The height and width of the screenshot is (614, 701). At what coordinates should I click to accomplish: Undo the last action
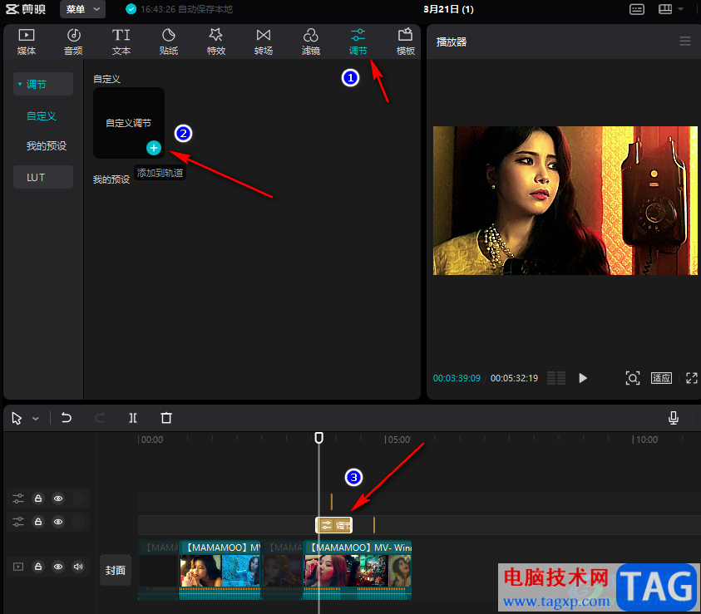coord(67,418)
